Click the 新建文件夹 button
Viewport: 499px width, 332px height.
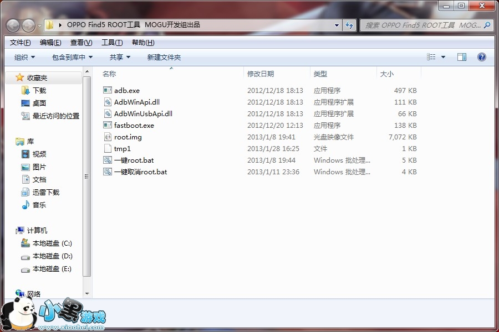[x=164, y=57]
